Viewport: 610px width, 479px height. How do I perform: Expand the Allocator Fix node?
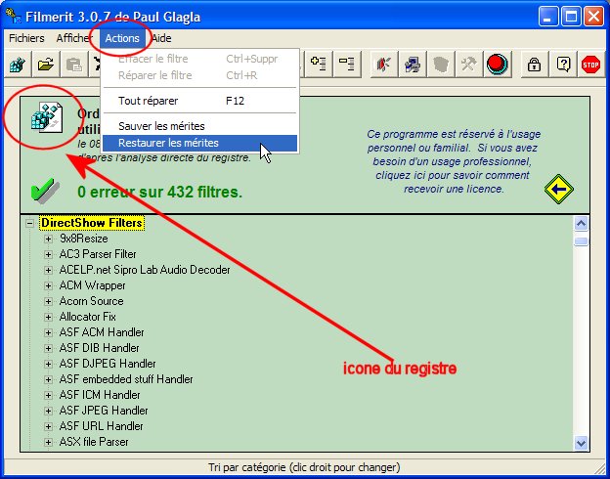coord(48,317)
